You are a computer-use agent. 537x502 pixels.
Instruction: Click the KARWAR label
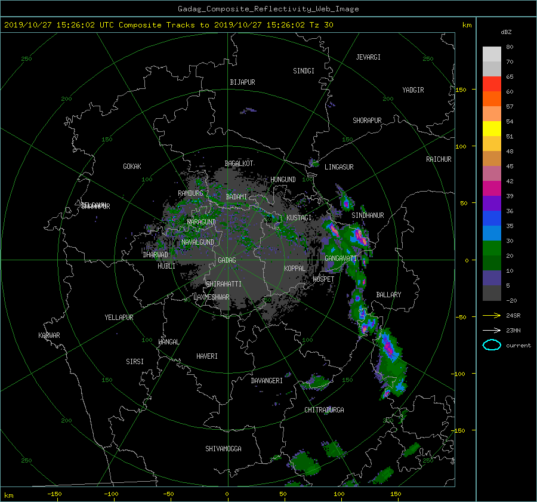click(x=49, y=335)
